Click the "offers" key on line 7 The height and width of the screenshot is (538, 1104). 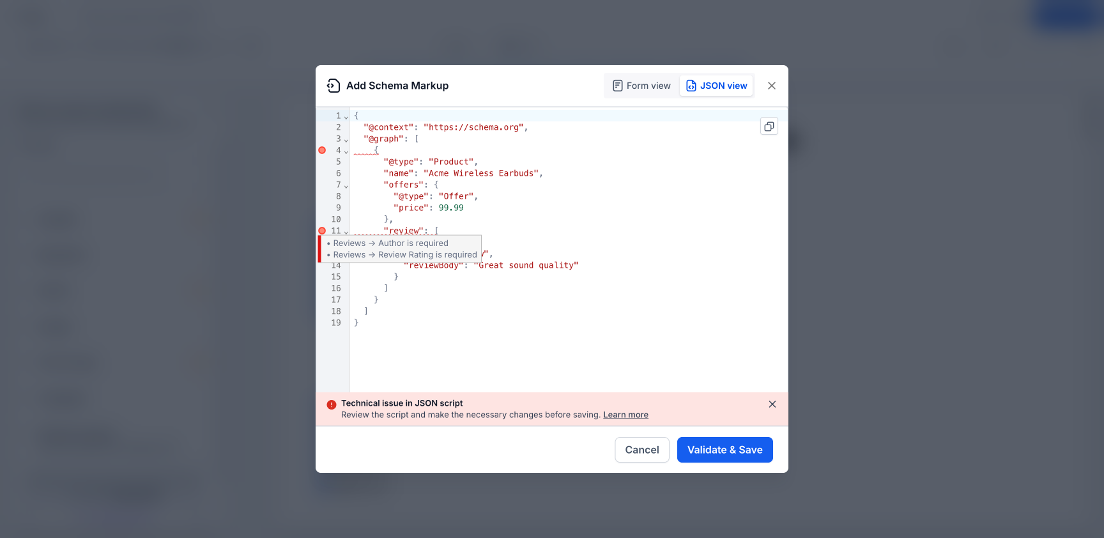coord(404,185)
